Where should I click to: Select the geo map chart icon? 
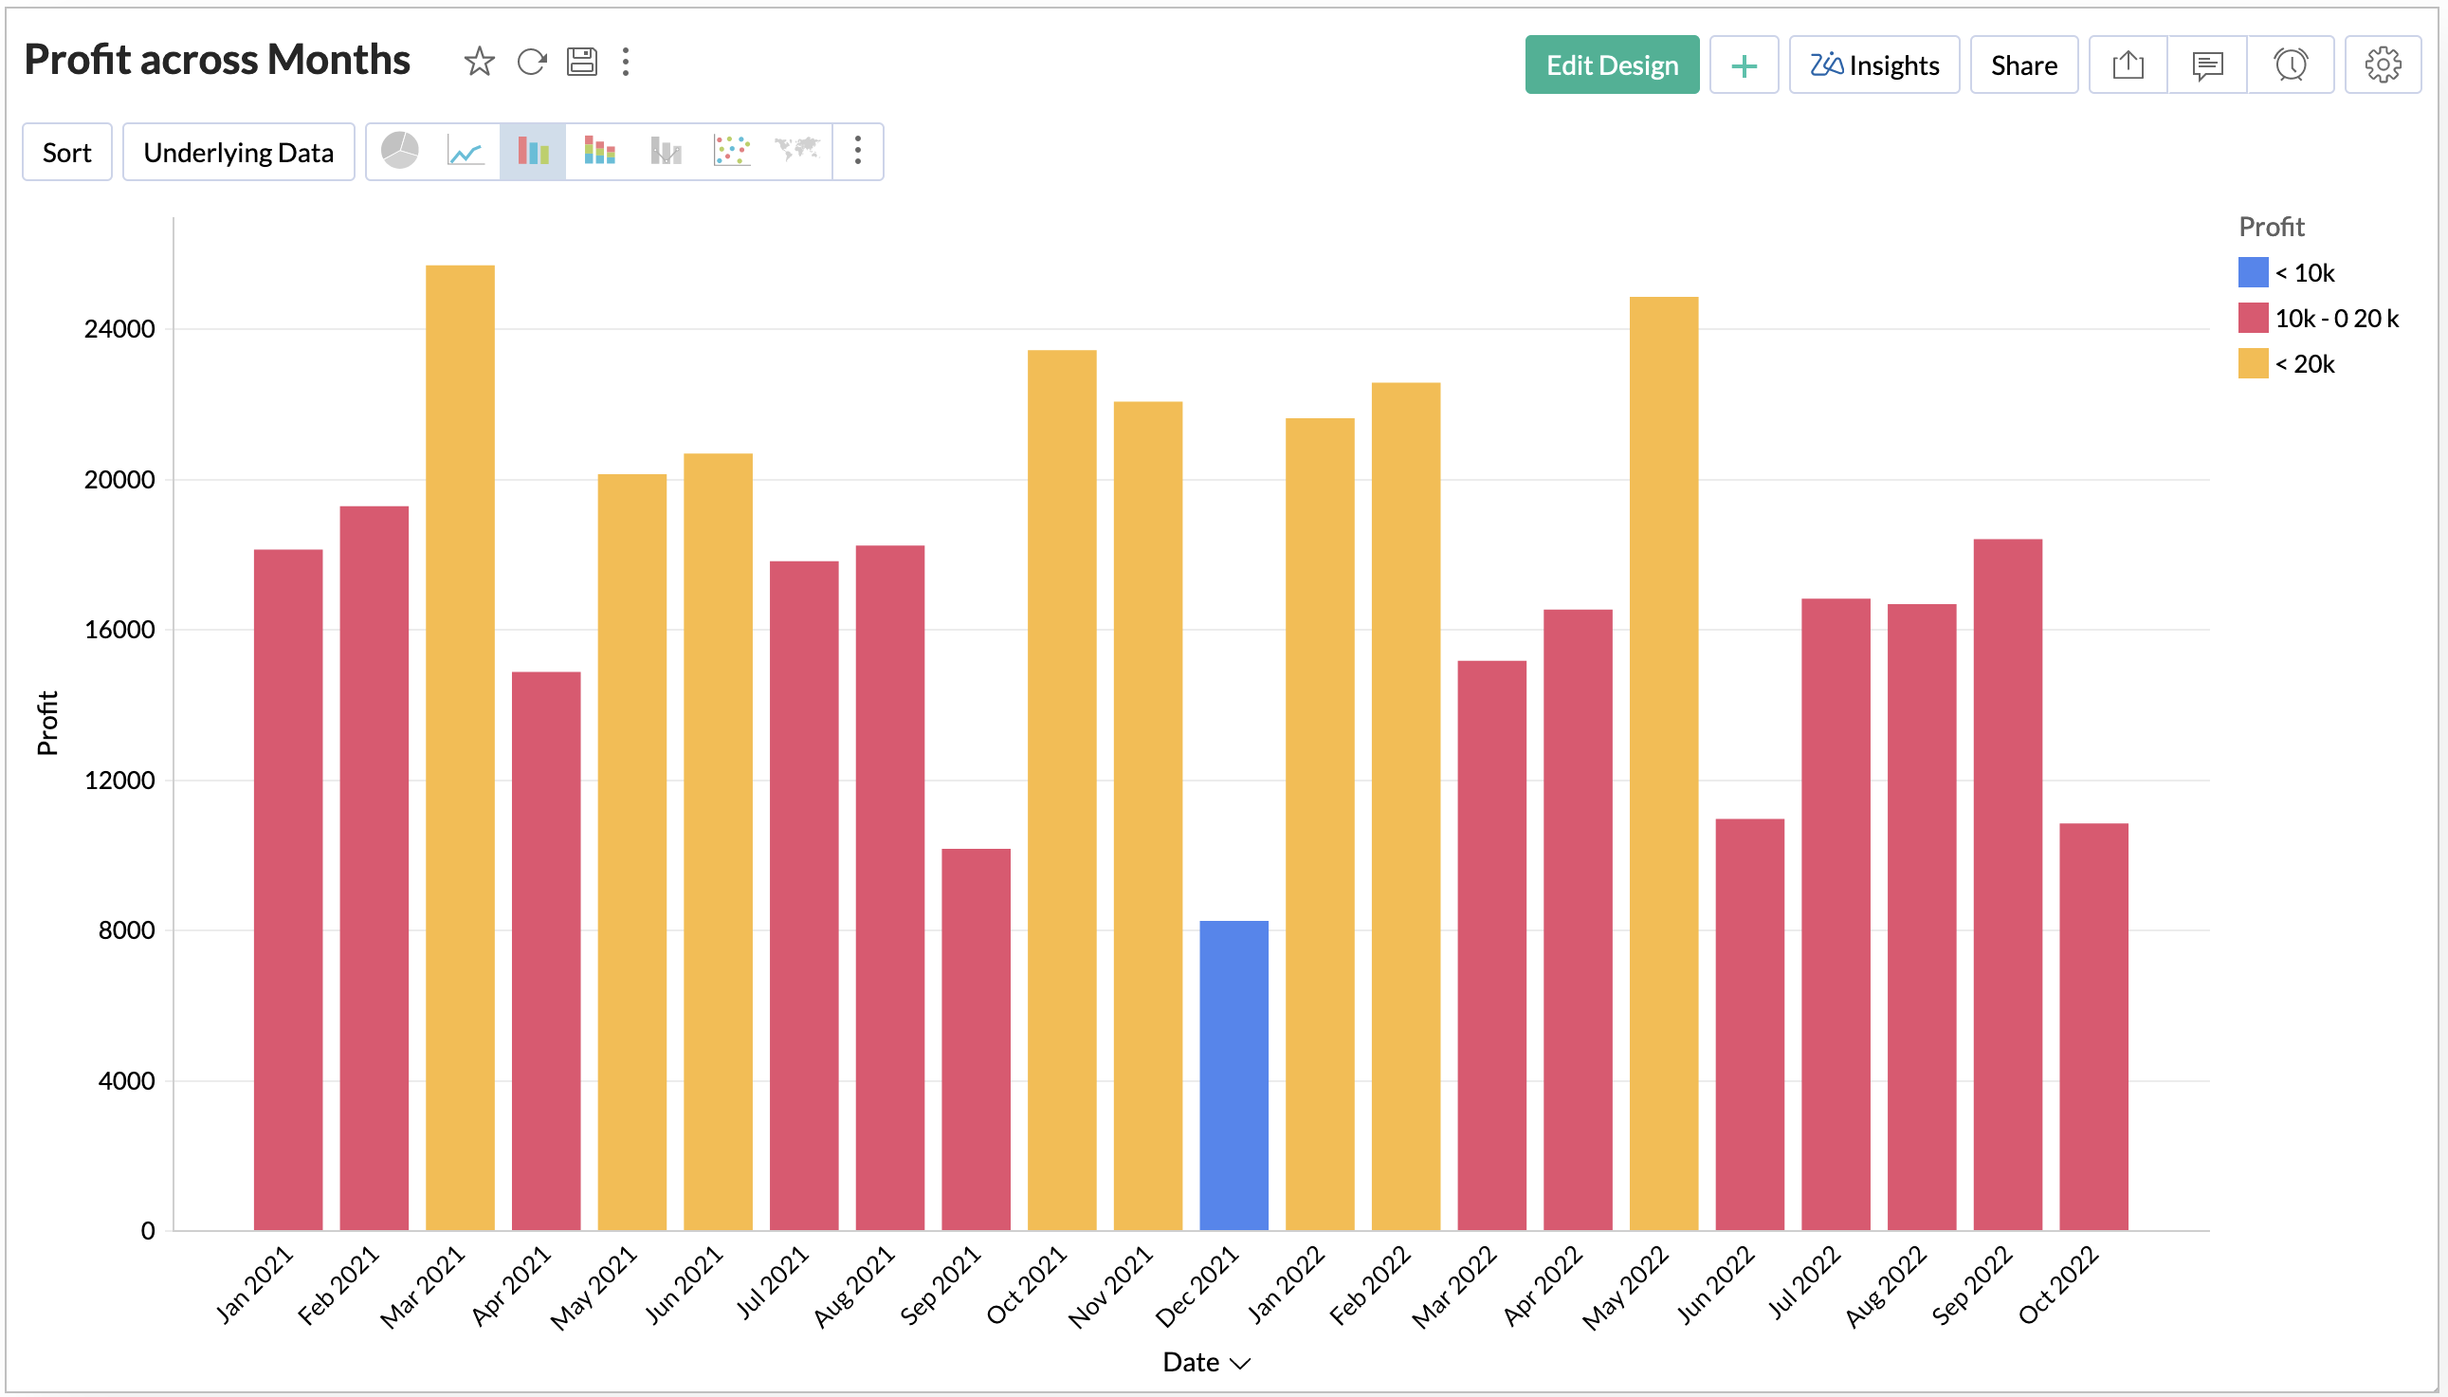pyautogui.click(x=796, y=151)
